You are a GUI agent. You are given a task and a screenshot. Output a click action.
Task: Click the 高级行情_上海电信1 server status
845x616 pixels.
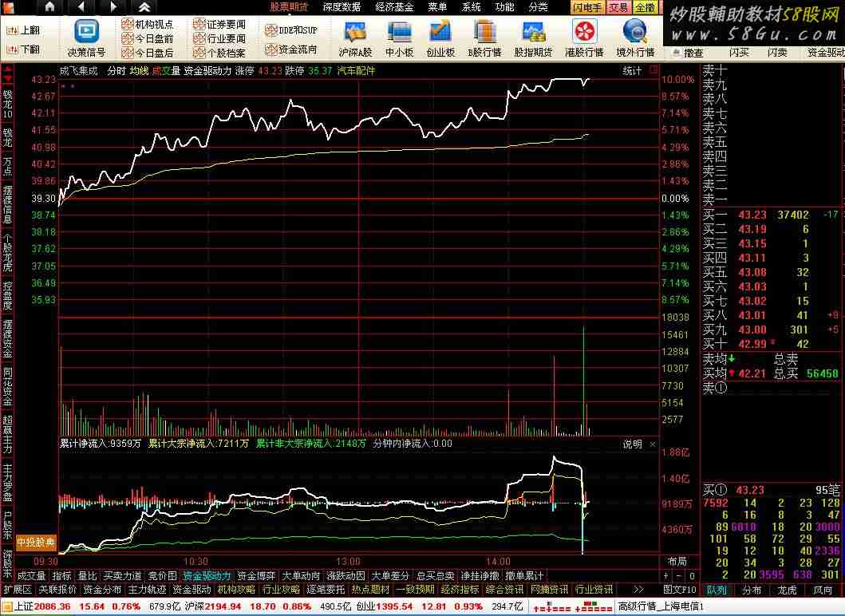[x=661, y=607]
